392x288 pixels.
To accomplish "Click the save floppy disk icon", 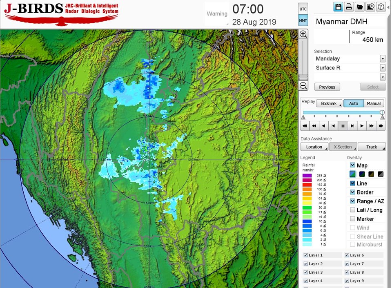I will (338, 7).
